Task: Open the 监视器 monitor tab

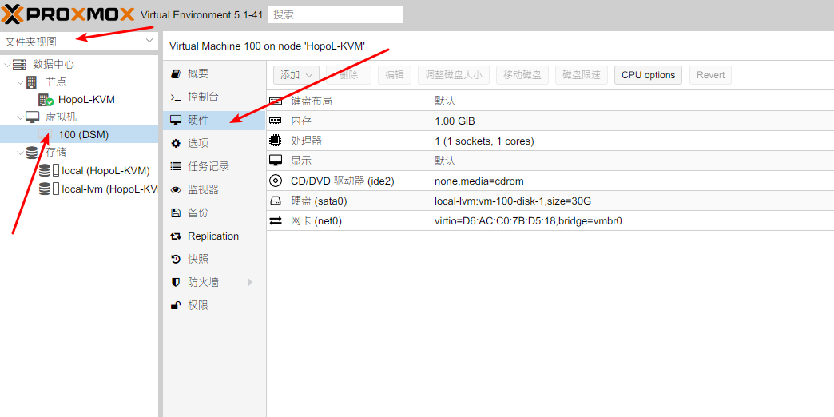Action: pyautogui.click(x=214, y=189)
